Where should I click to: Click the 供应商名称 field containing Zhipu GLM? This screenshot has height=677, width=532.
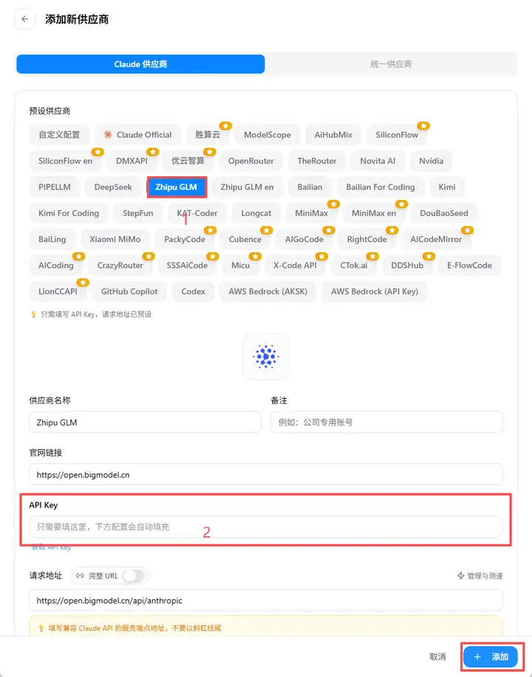point(145,422)
